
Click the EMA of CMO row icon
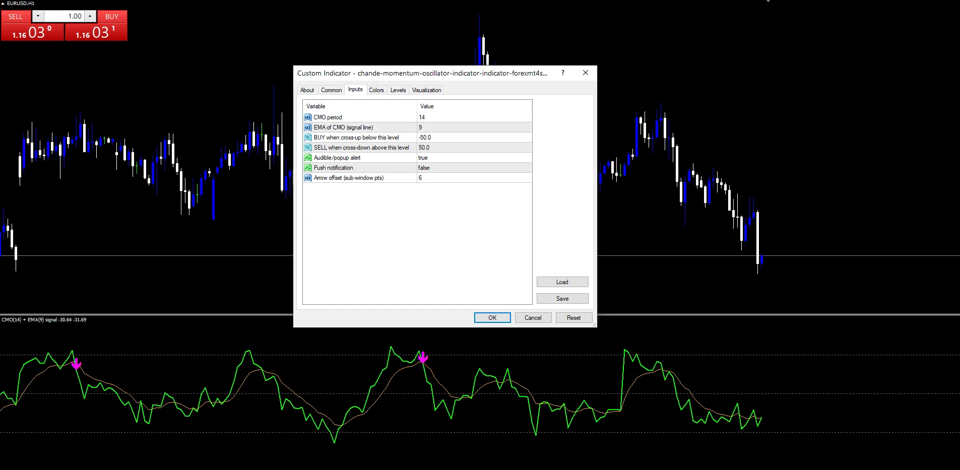point(307,127)
